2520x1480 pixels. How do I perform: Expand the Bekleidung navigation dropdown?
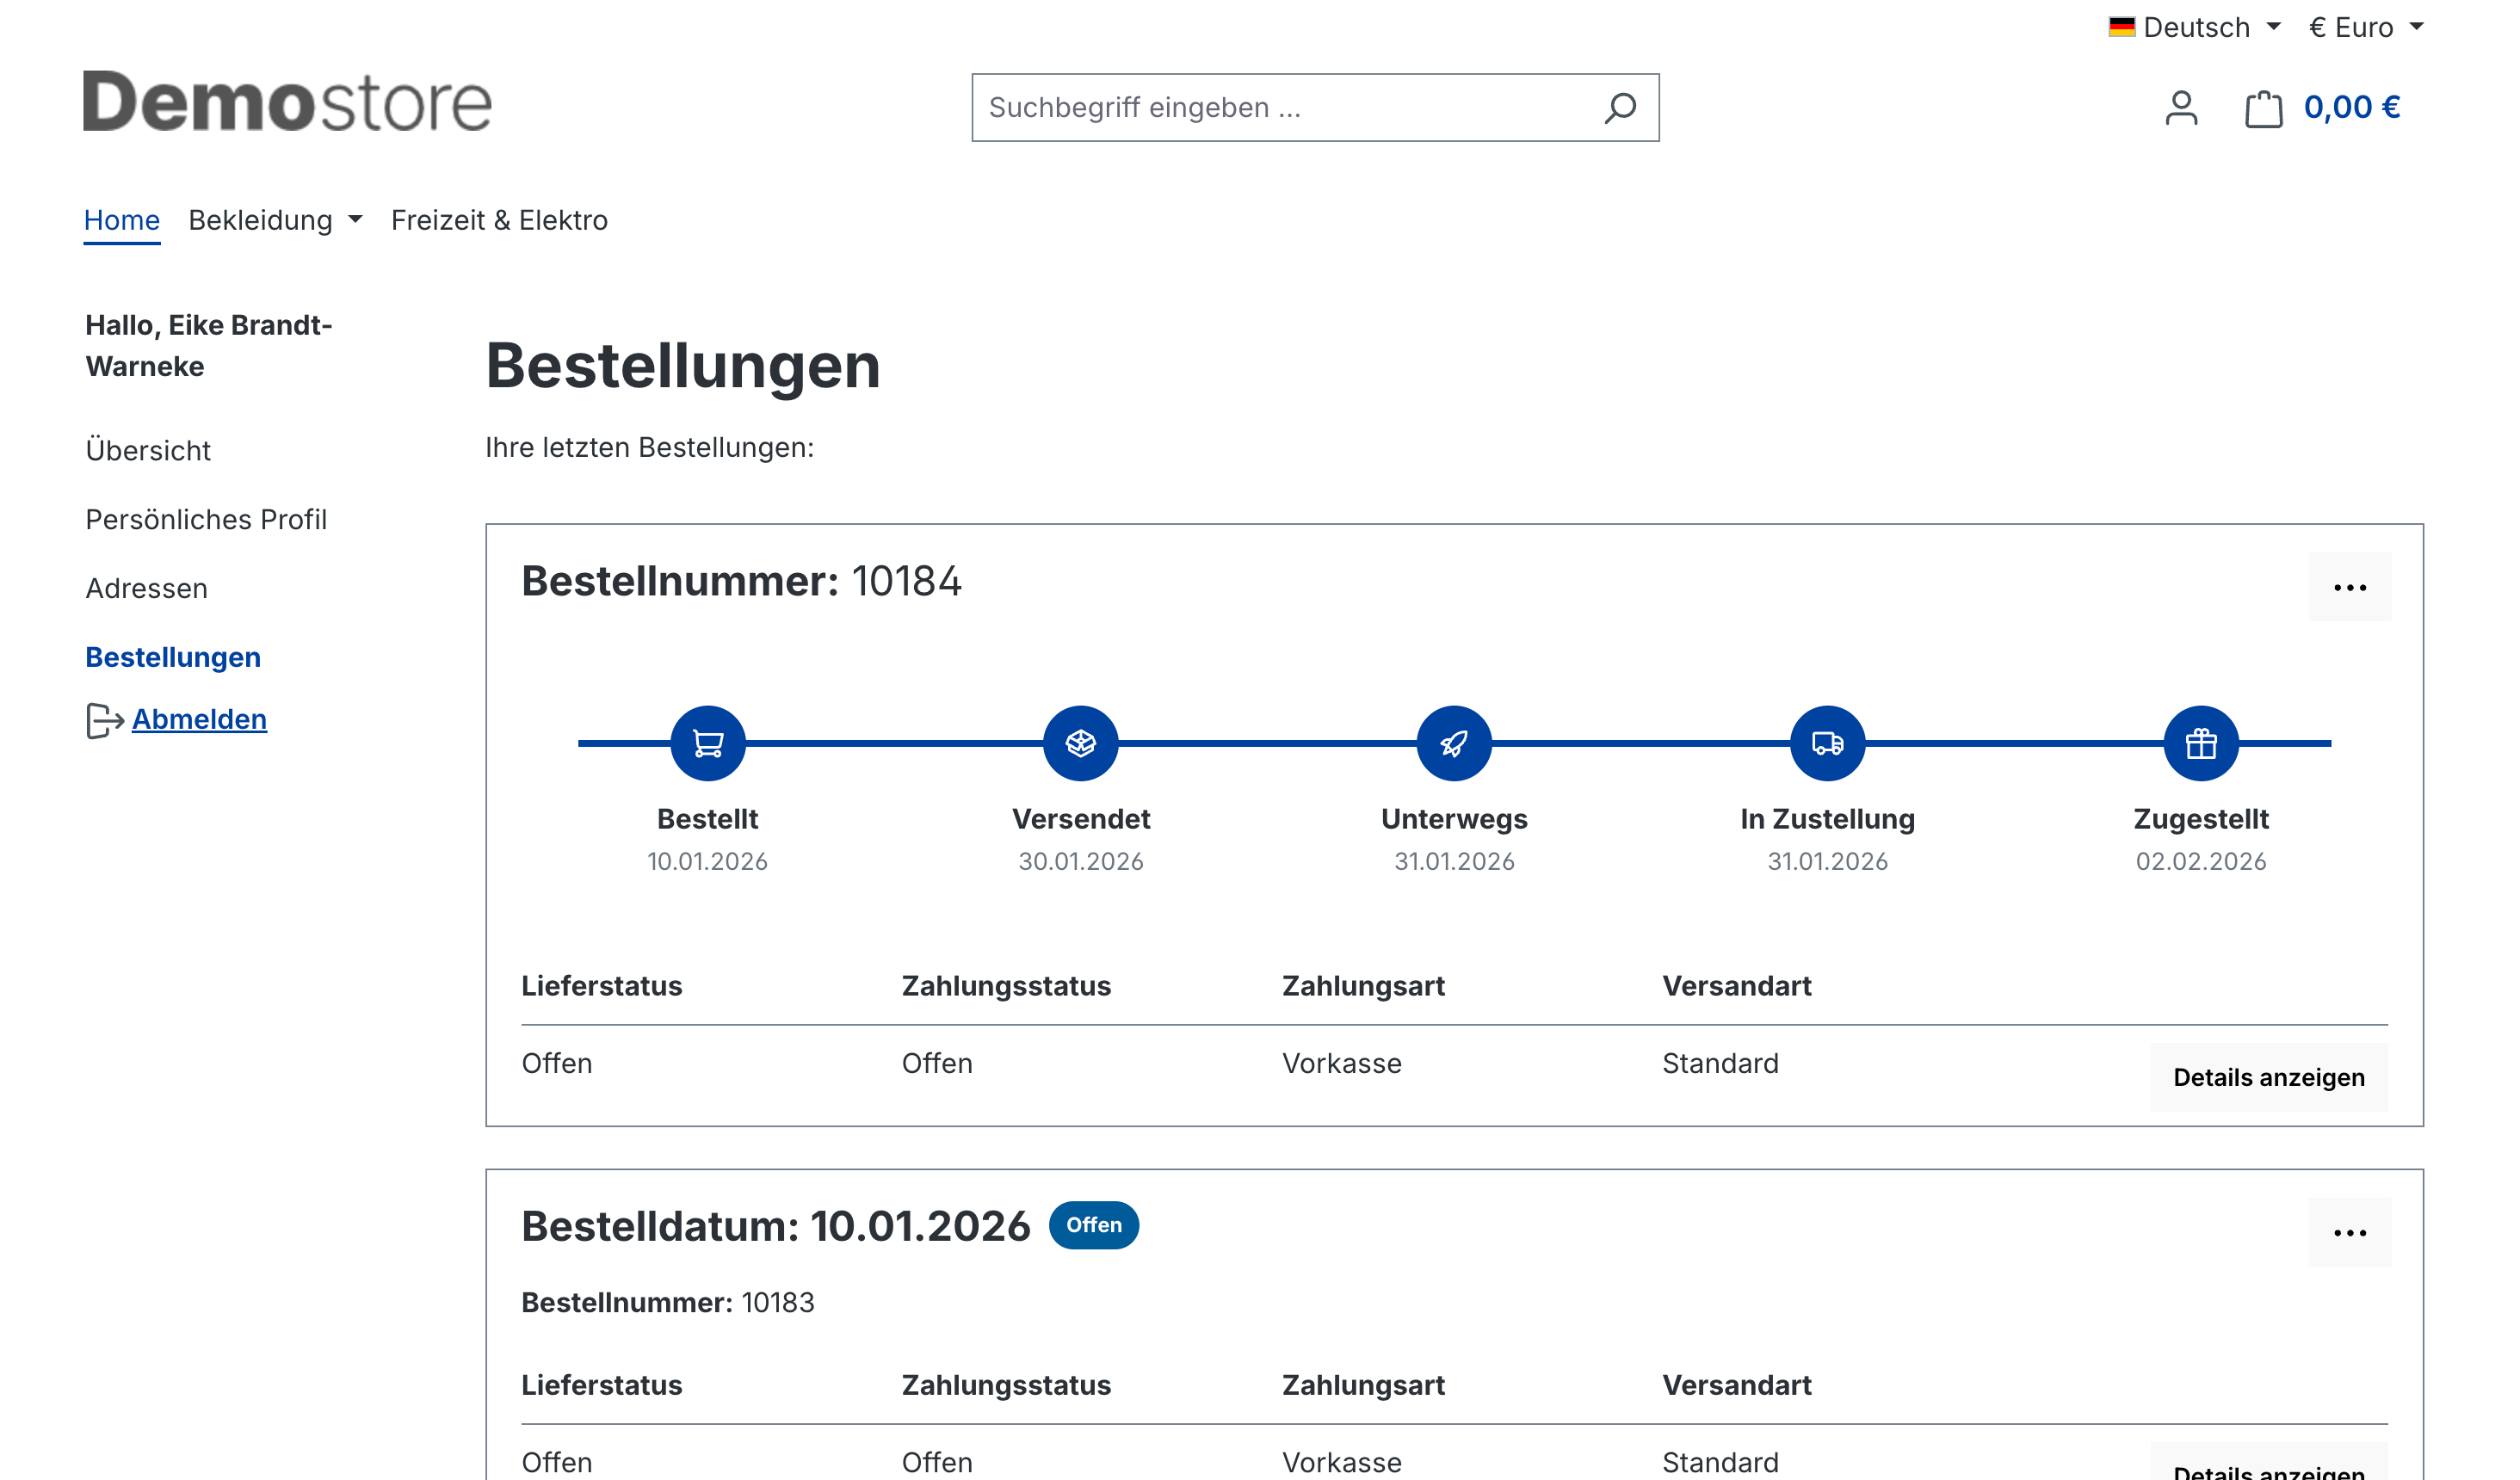(x=275, y=220)
